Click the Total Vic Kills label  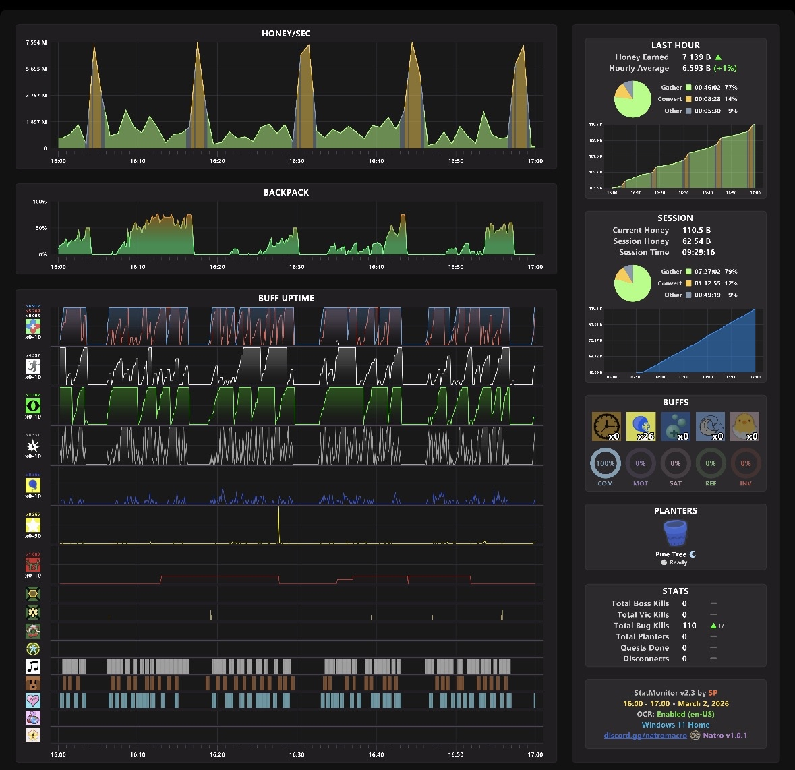[x=643, y=614]
